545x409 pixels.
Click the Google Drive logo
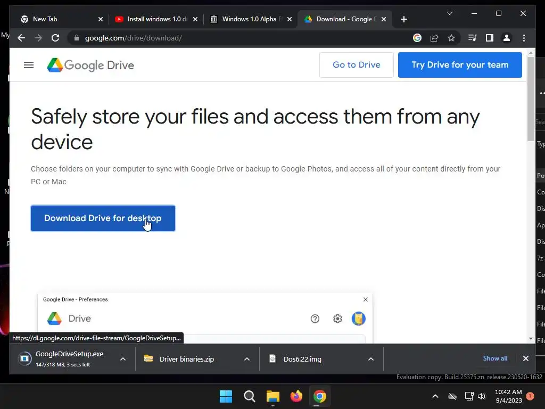(90, 65)
